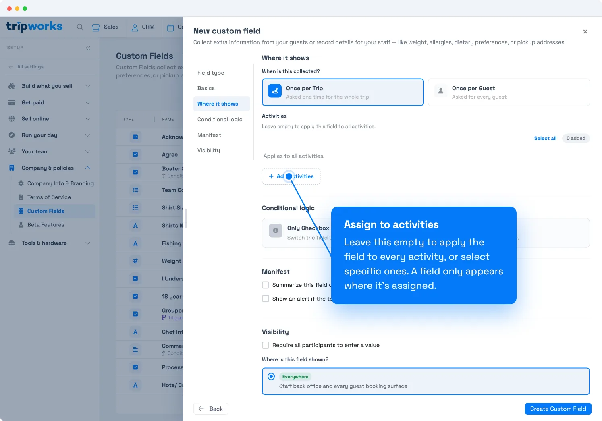The width and height of the screenshot is (602, 421).
Task: Click the Build what you sell icon
Action: [12, 86]
